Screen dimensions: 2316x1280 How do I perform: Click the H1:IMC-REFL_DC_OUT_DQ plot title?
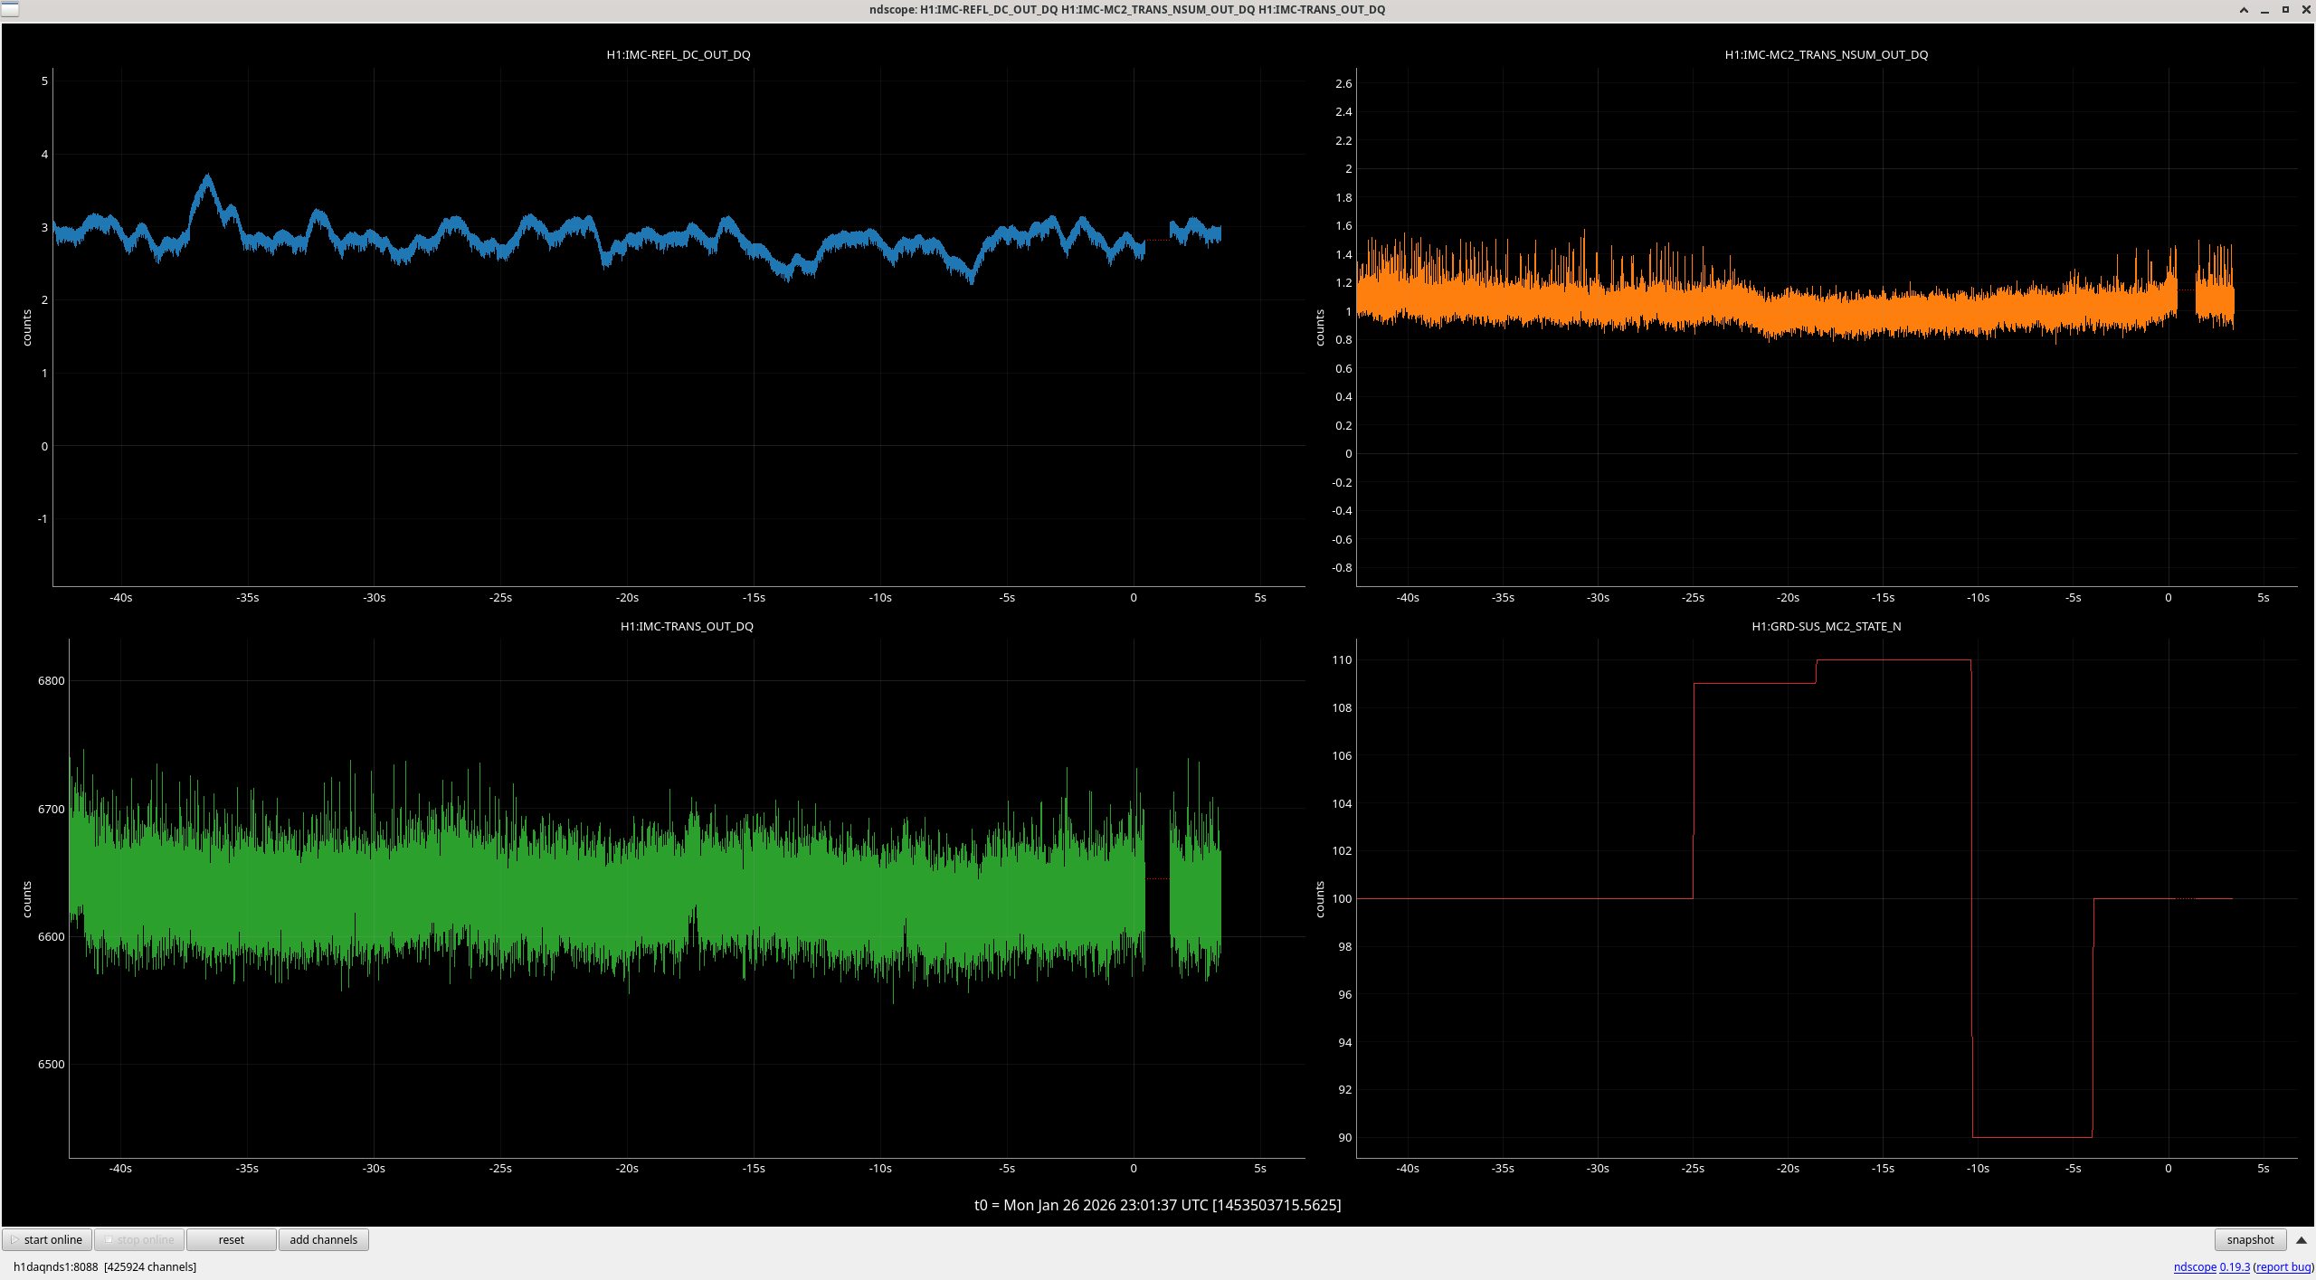point(678,54)
